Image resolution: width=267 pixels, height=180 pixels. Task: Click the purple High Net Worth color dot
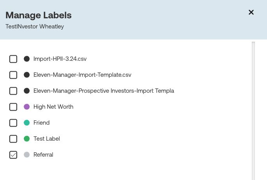point(27,107)
